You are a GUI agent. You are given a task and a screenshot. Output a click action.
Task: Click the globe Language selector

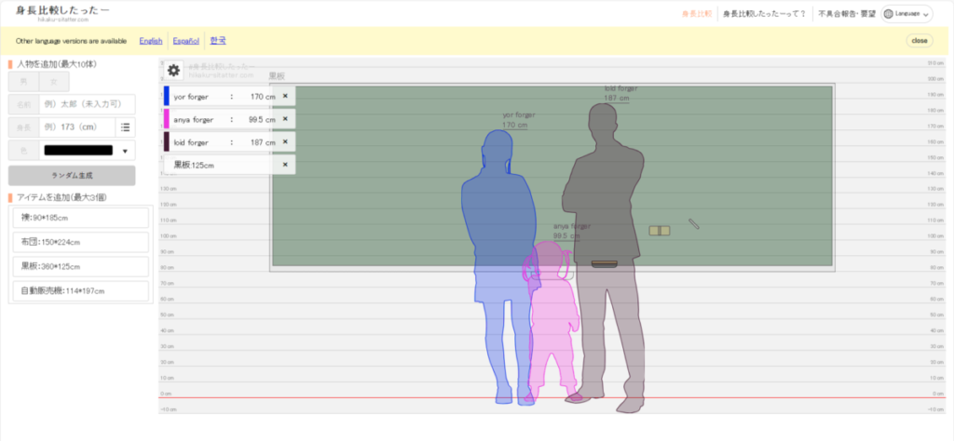(x=906, y=14)
